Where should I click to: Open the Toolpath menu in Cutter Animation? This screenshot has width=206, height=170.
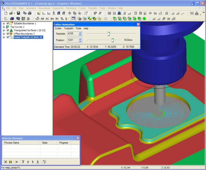68,28
